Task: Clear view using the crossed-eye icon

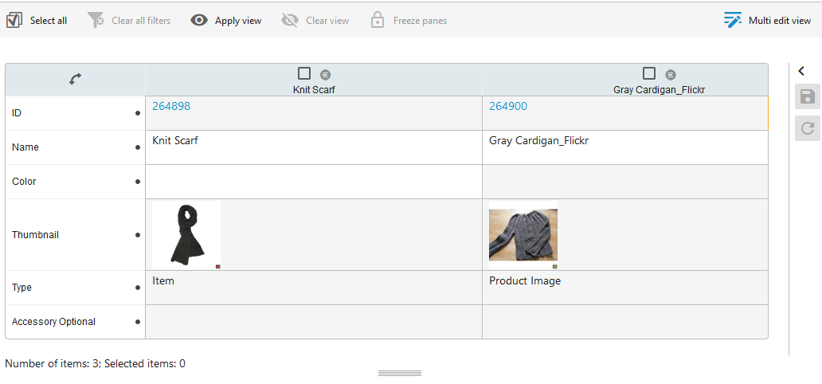Action: [290, 20]
